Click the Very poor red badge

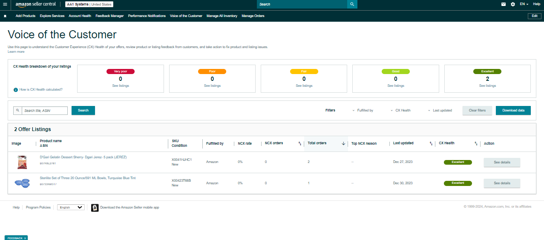(x=121, y=71)
